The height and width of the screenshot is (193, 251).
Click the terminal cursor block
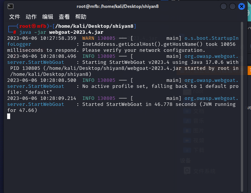point(9,116)
